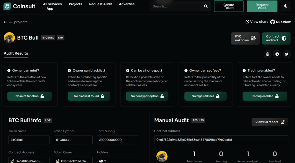Open the All services App menu
This screenshot has width=295, height=163.
click(52, 6)
